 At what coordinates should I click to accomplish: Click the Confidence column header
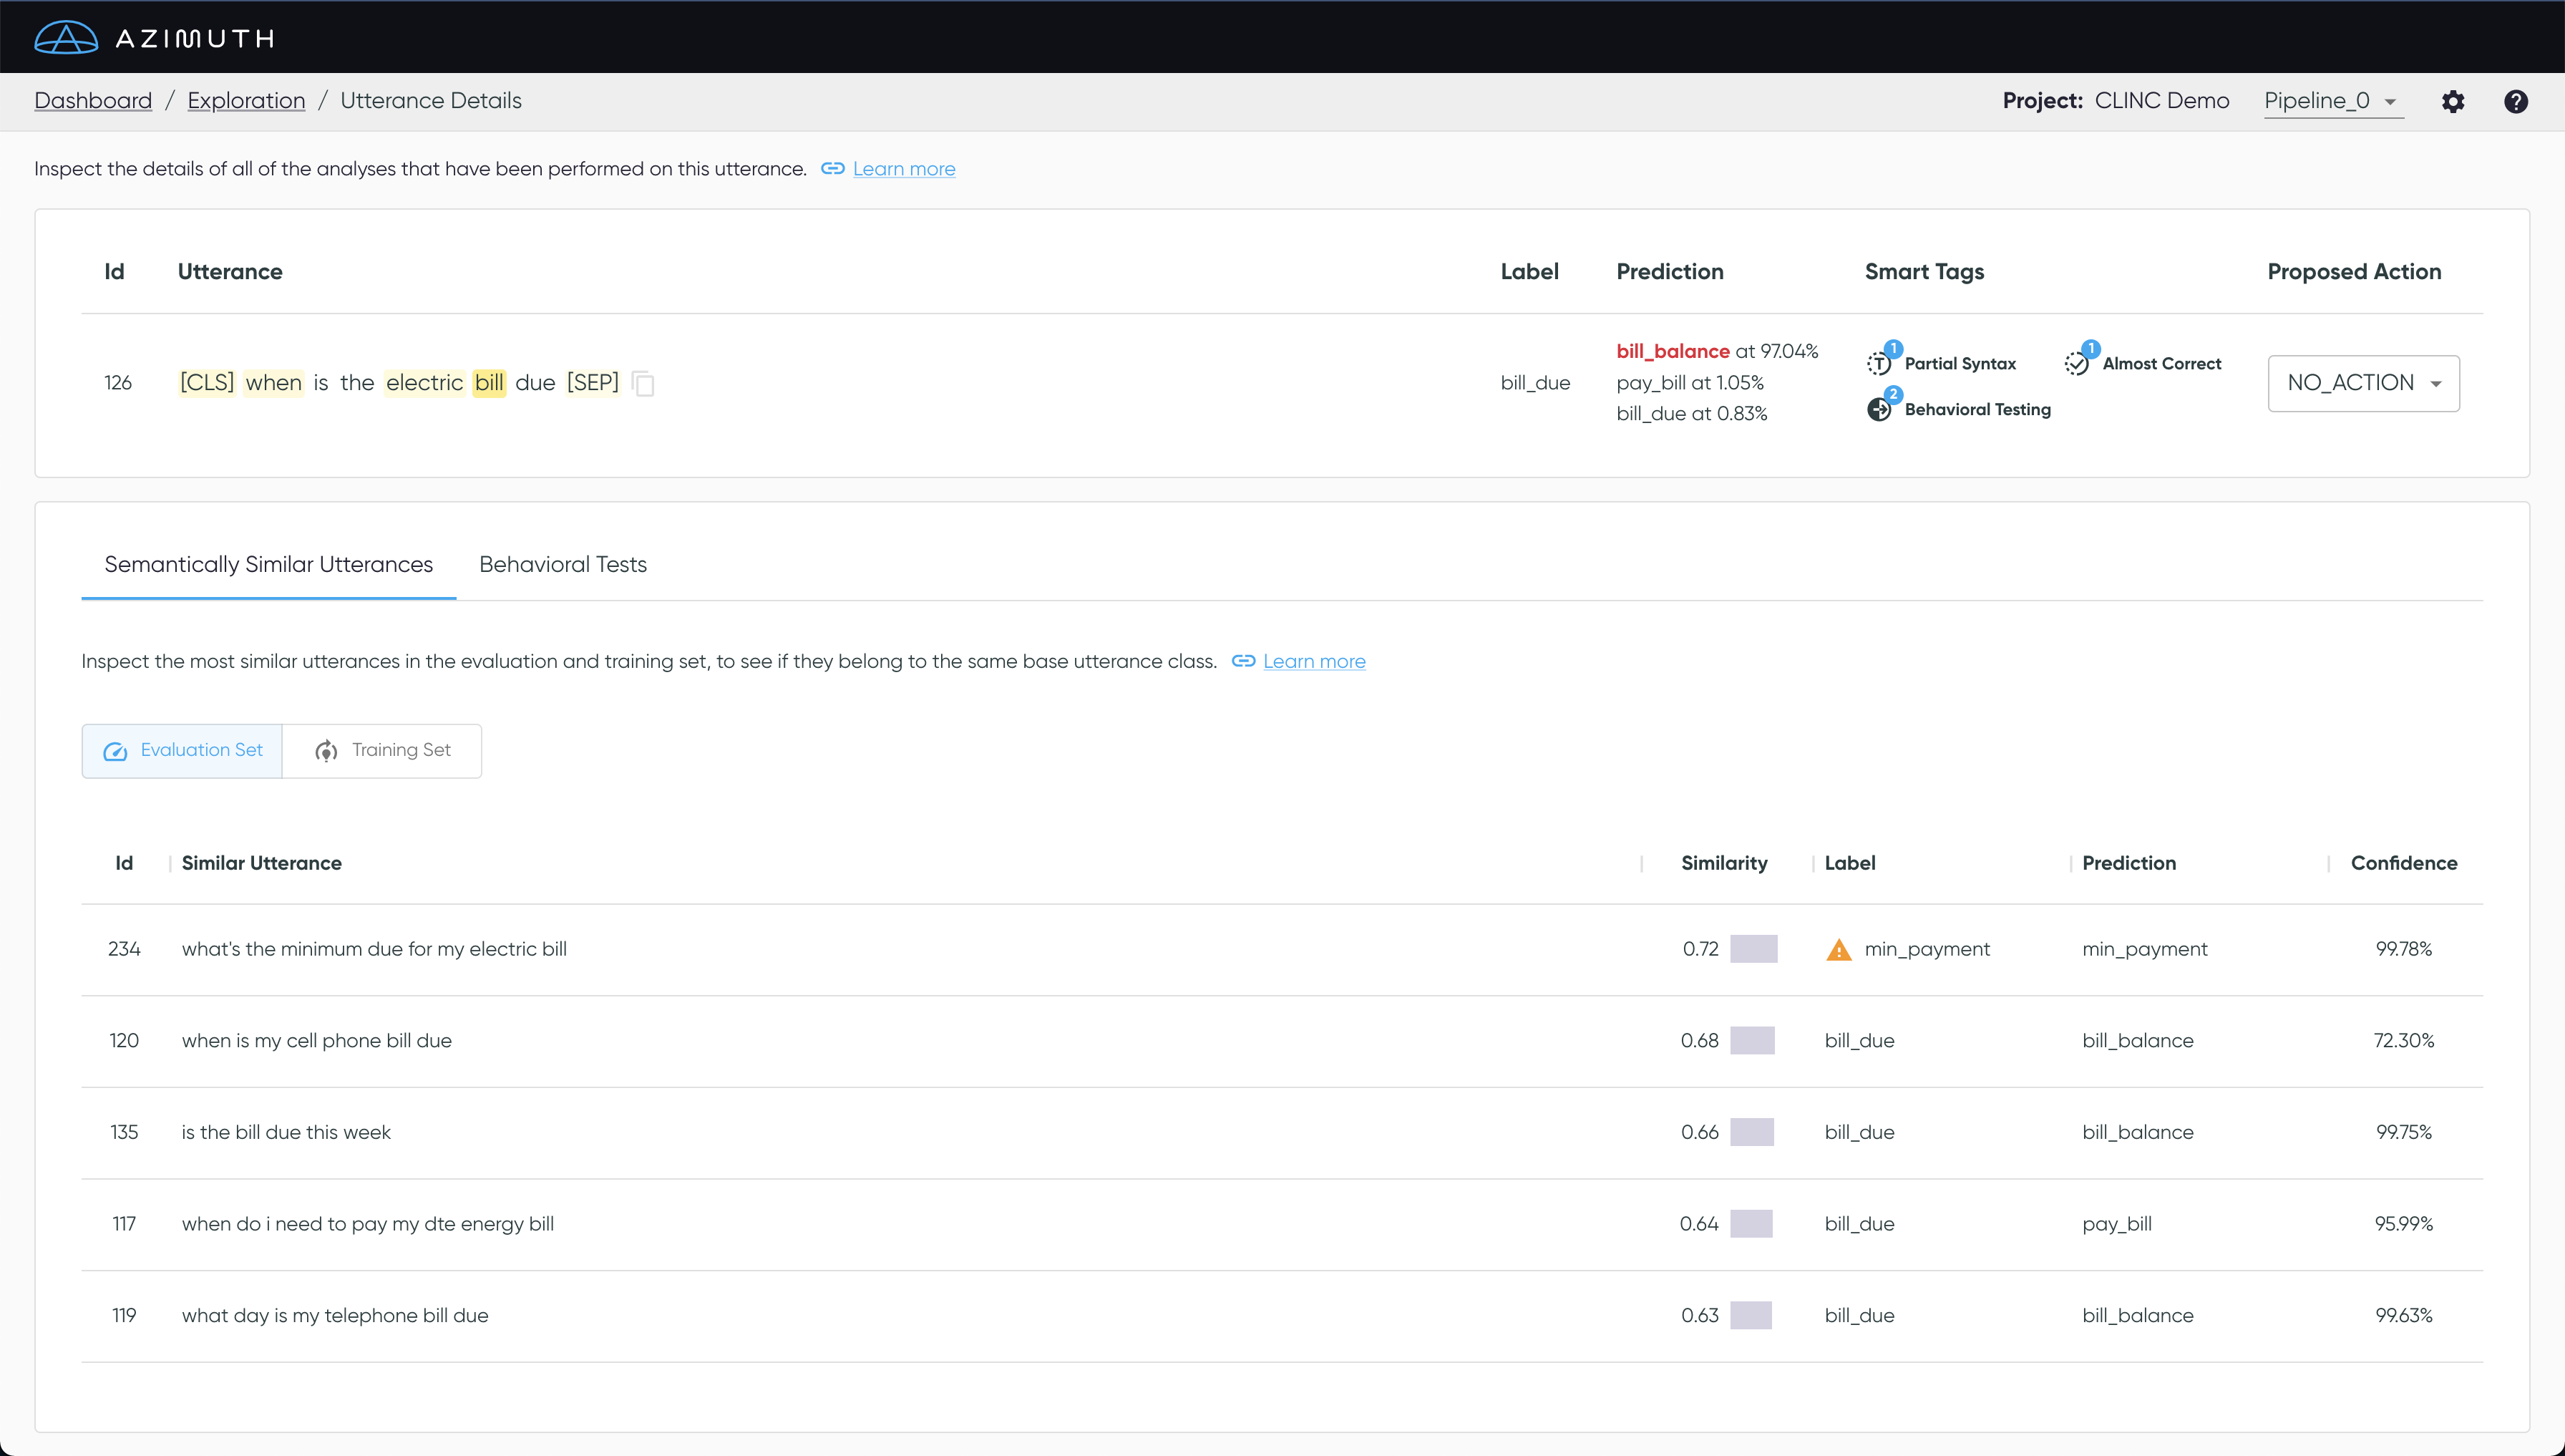tap(2403, 863)
